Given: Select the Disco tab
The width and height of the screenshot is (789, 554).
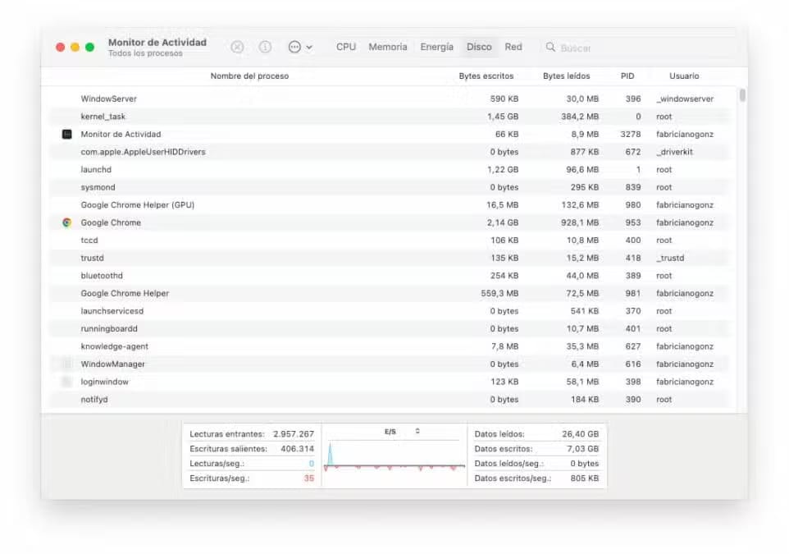Looking at the screenshot, I should pyautogui.click(x=479, y=47).
